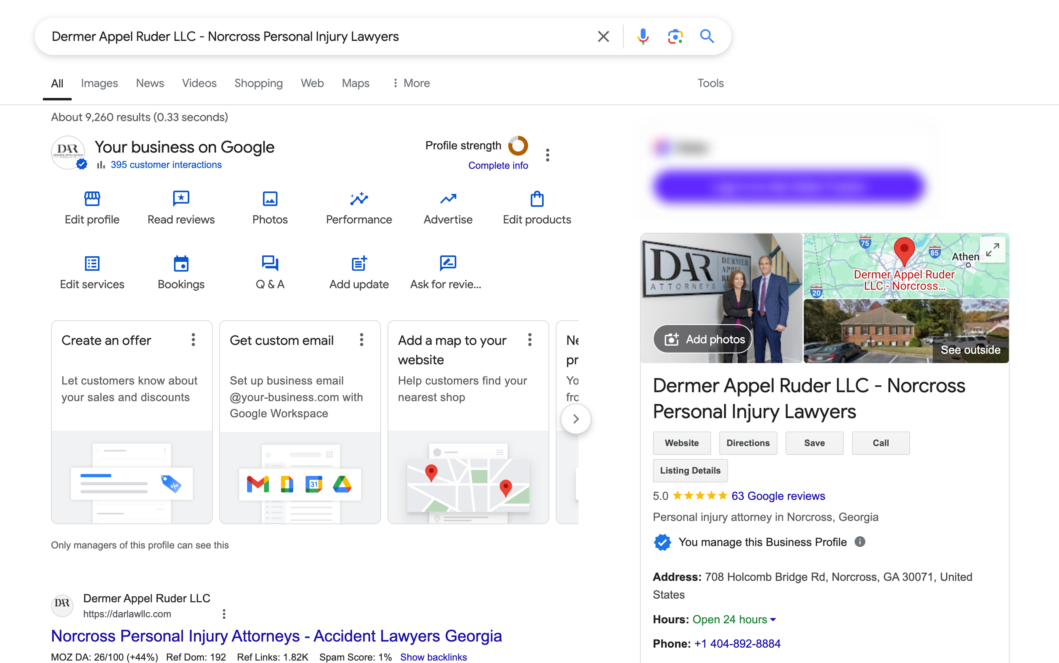Open the Q & A section
Image resolution: width=1059 pixels, height=663 pixels.
[269, 272]
